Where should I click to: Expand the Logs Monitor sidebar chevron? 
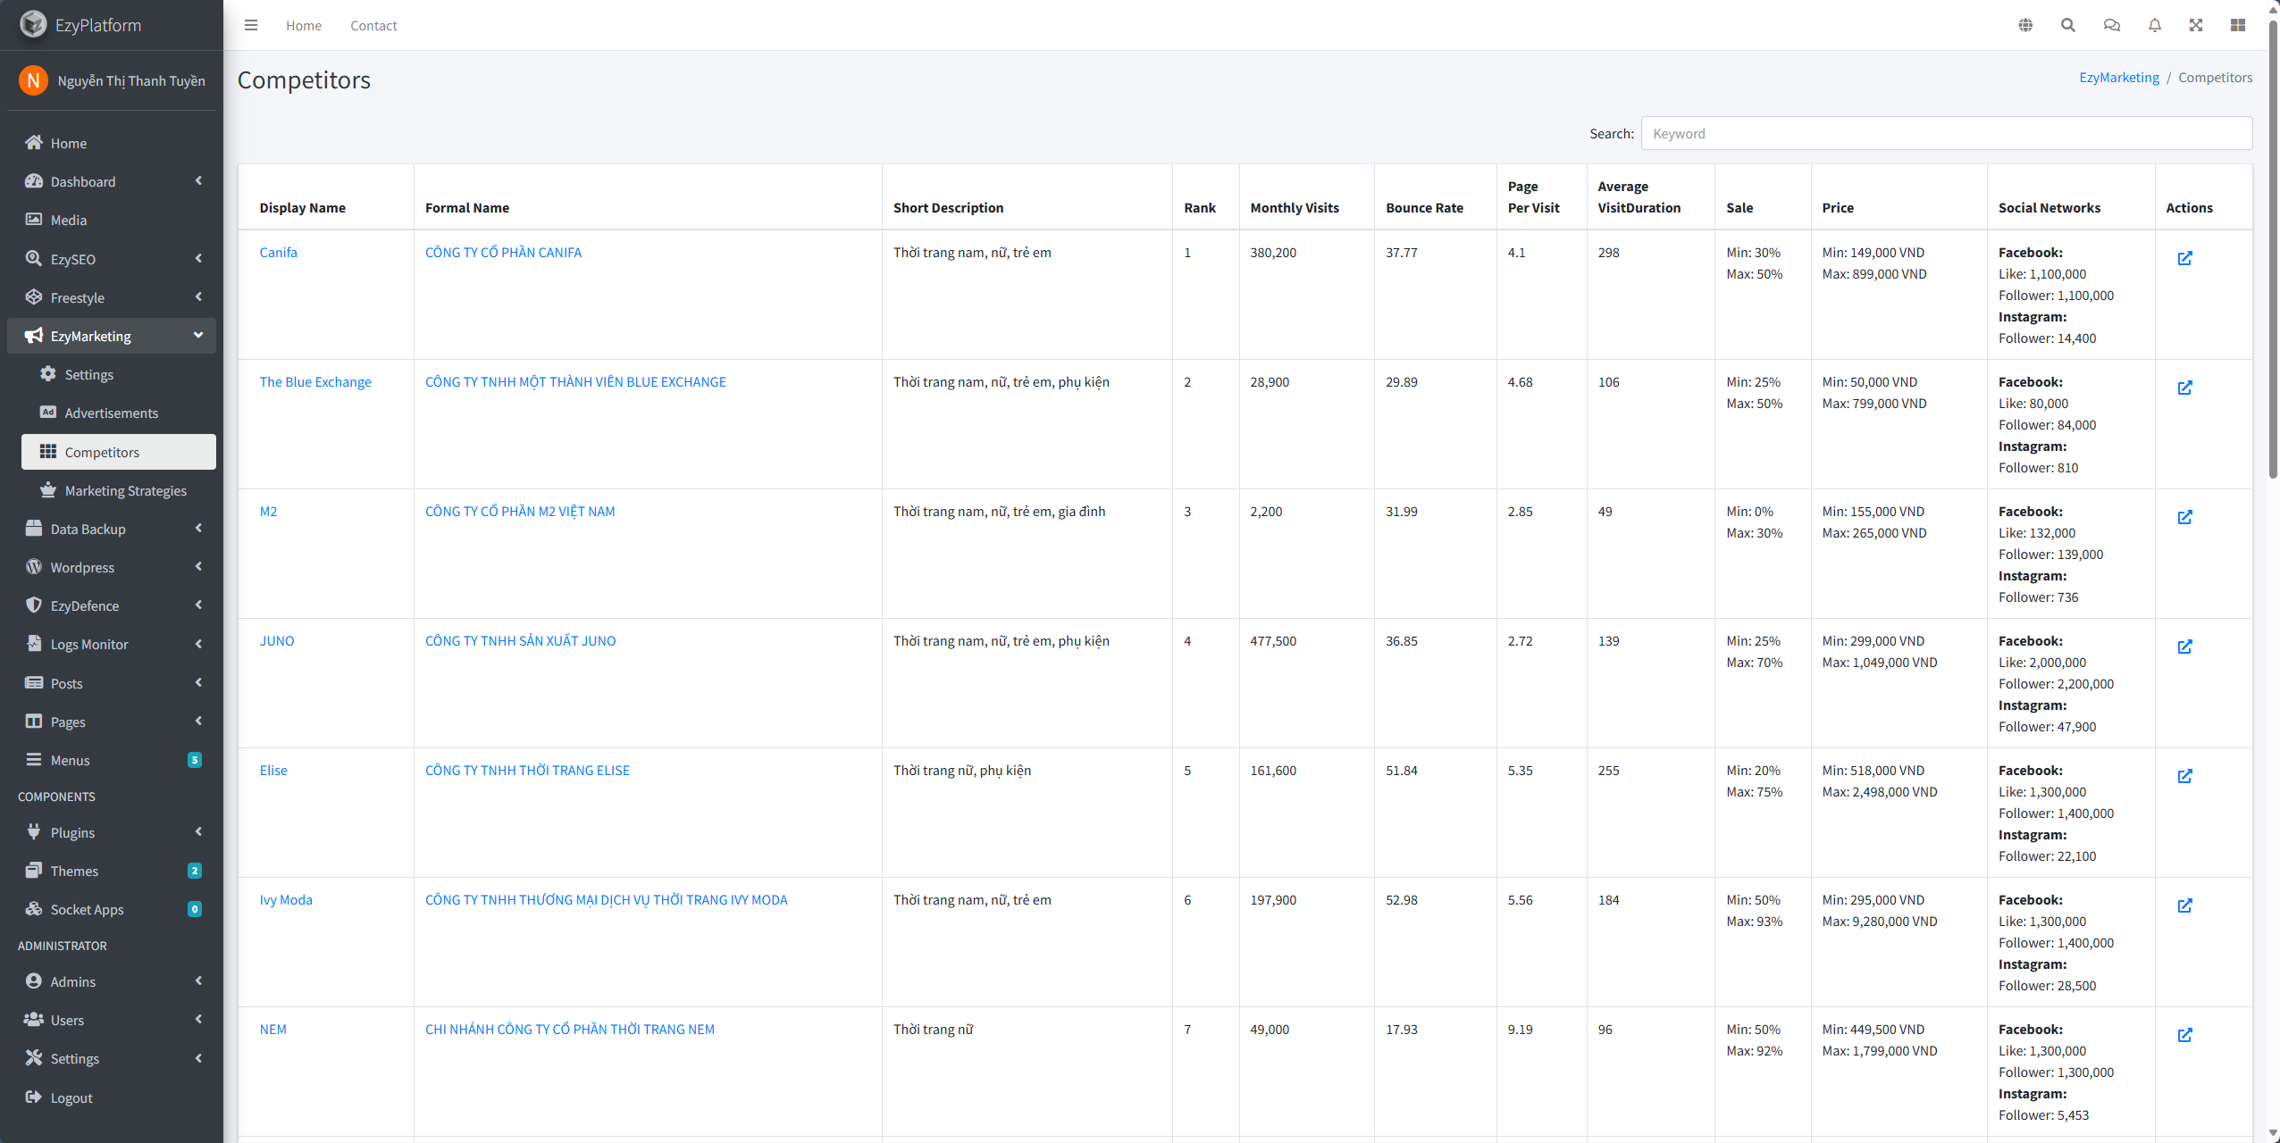pyautogui.click(x=198, y=643)
